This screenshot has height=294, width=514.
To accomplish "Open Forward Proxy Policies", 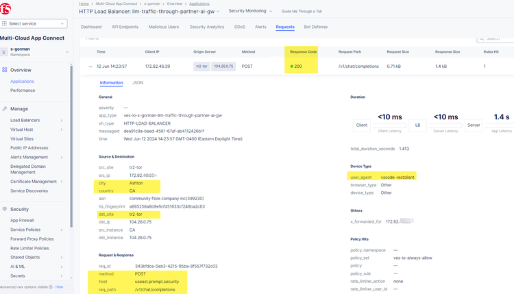I will [32, 239].
